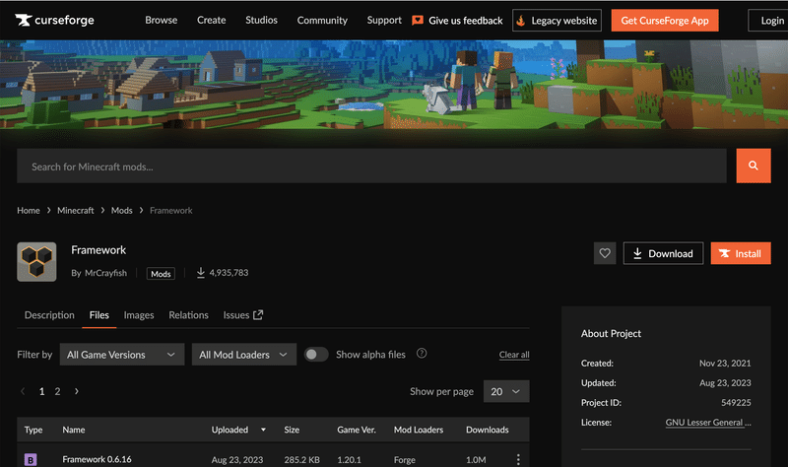Viewport: 788px width, 467px height.
Task: Click the downloads count icon
Action: click(x=201, y=273)
